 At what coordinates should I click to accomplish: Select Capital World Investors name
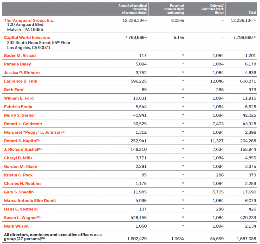click(x=27, y=38)
